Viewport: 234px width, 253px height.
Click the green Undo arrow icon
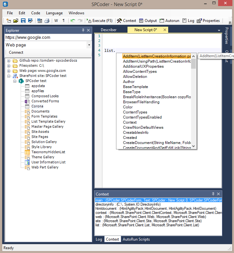73,21
